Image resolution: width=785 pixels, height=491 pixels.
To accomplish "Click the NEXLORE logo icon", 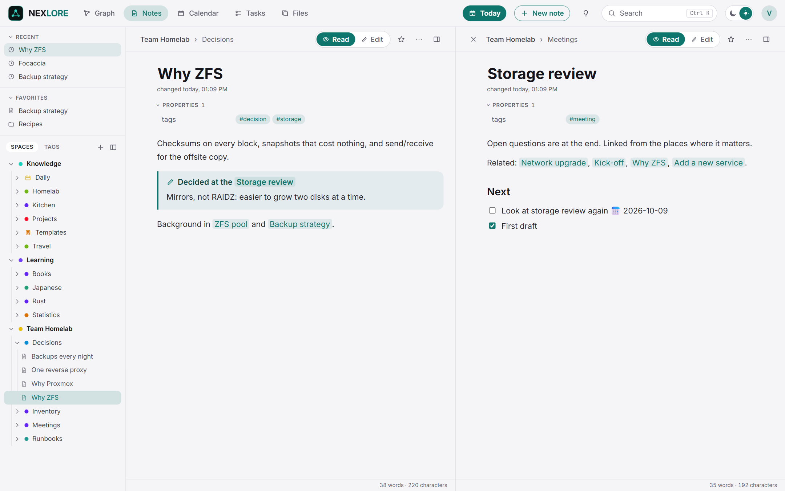I will (16, 13).
